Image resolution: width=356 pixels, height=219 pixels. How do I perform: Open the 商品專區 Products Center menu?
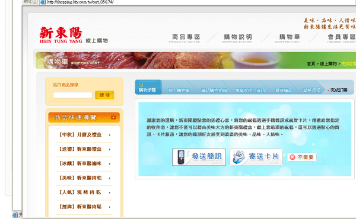click(x=185, y=38)
